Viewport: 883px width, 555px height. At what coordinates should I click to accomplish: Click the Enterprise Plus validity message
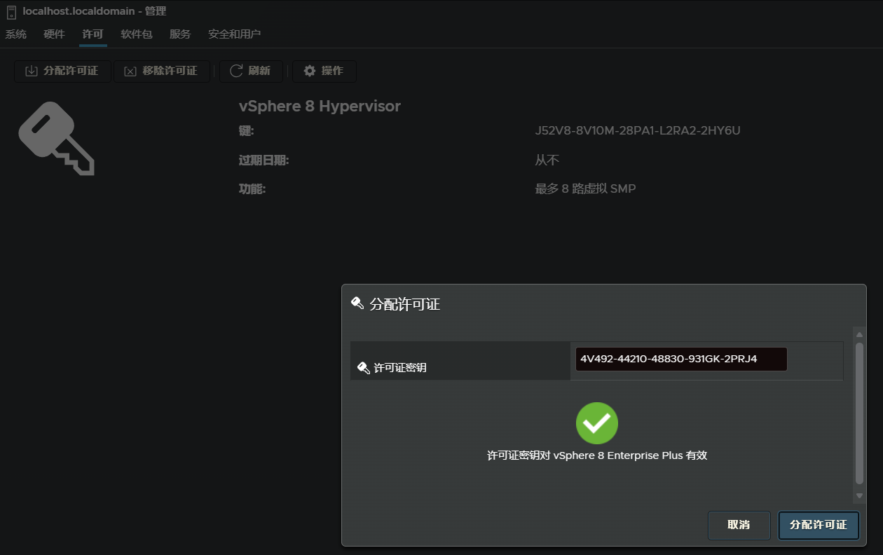coord(597,455)
